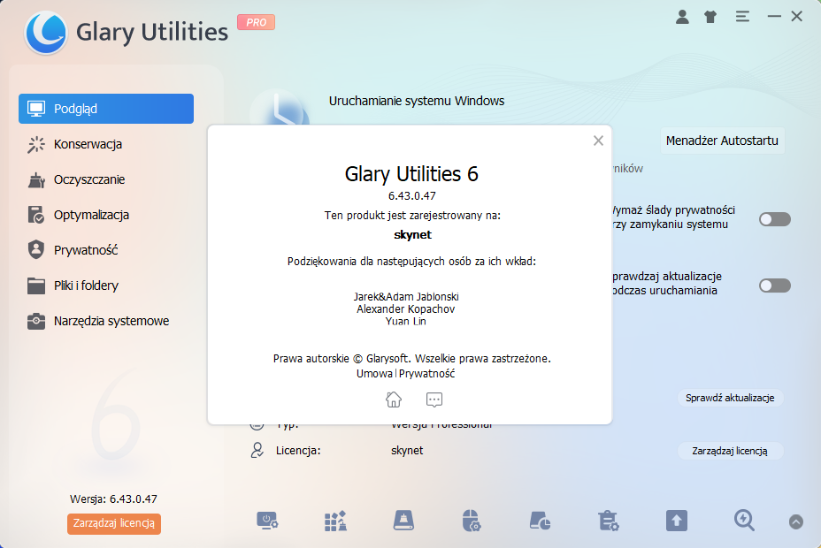This screenshot has width=821, height=548.
Task: Expand the bottom toolbar with chevron-up button
Action: [796, 521]
